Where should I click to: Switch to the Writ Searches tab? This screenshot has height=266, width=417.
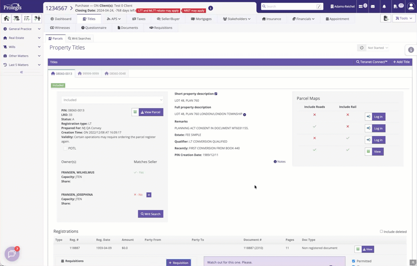pos(79,39)
